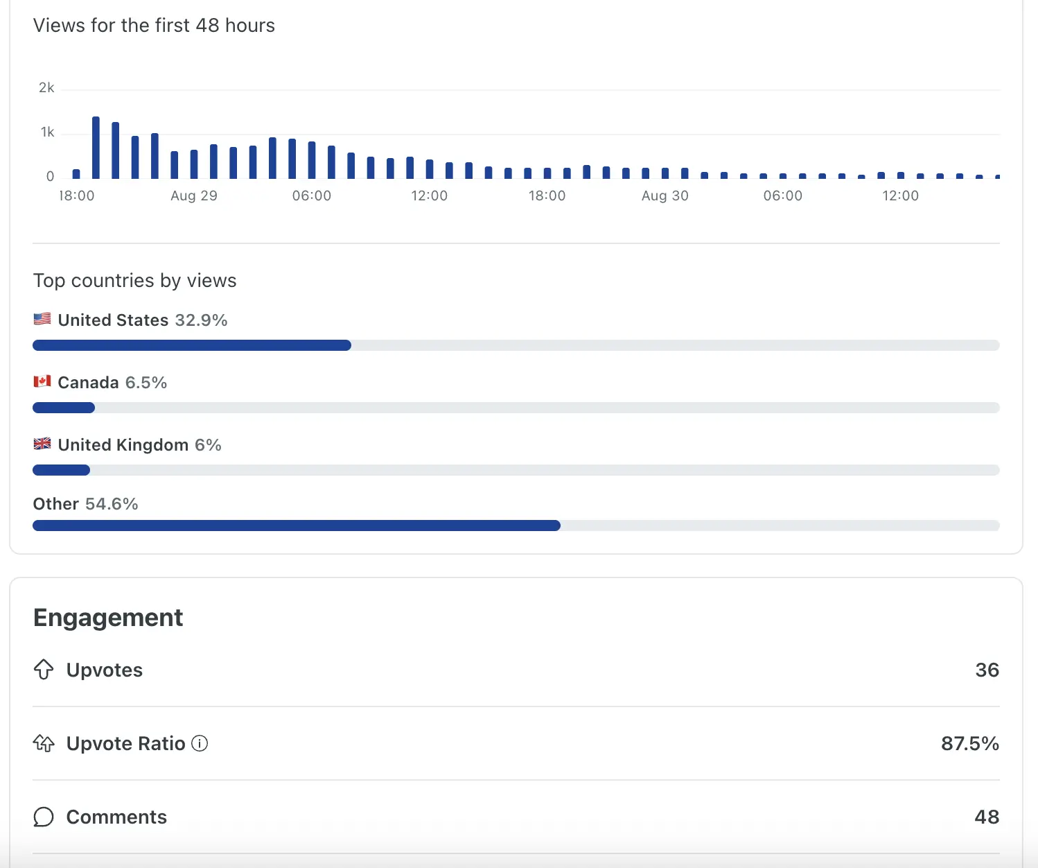Click the 2k y-axis label
This screenshot has height=868, width=1038.
coord(46,88)
